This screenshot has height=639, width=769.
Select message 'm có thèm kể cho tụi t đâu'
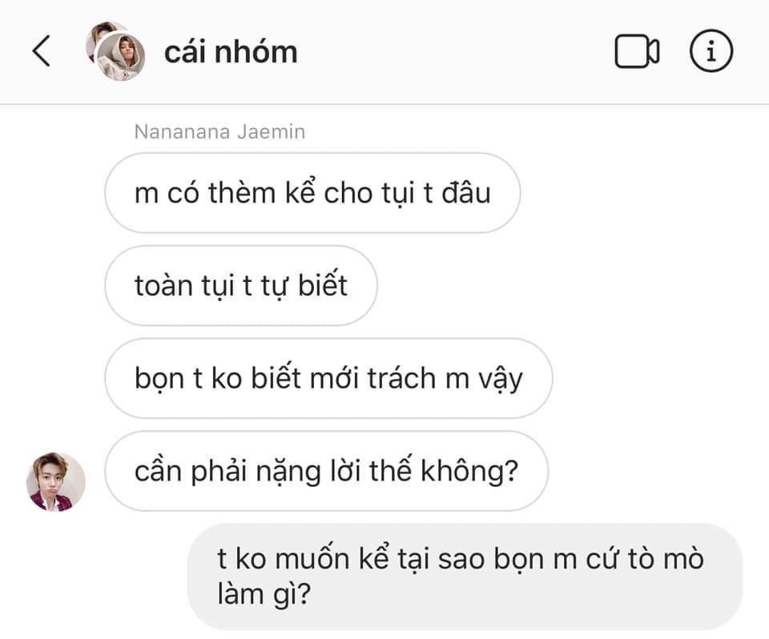click(312, 193)
